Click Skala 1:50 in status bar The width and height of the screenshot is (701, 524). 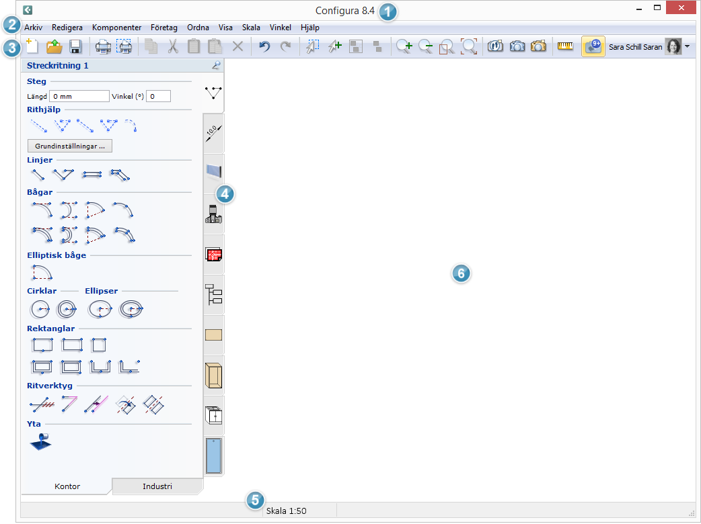[287, 511]
